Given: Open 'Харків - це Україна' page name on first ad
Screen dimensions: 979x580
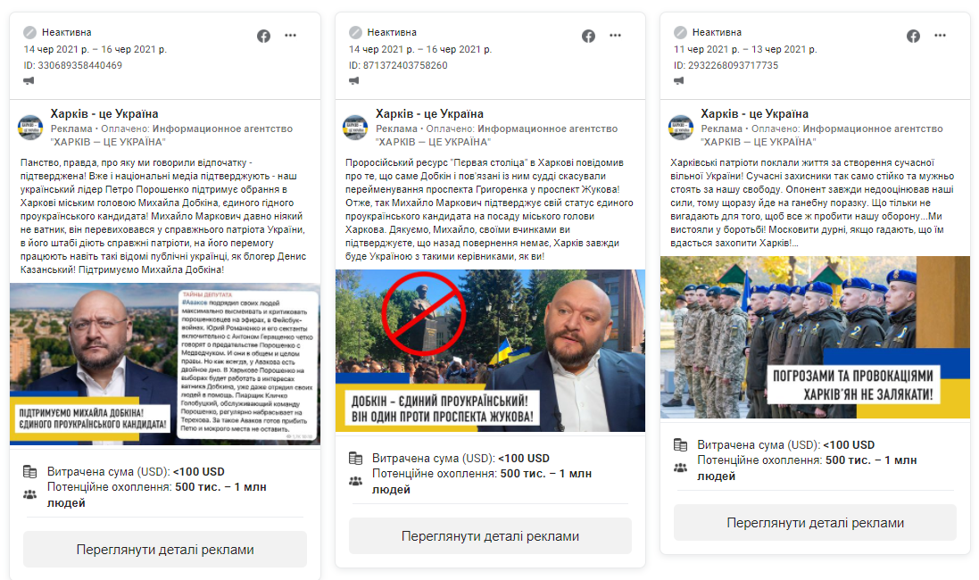Looking at the screenshot, I should (104, 113).
